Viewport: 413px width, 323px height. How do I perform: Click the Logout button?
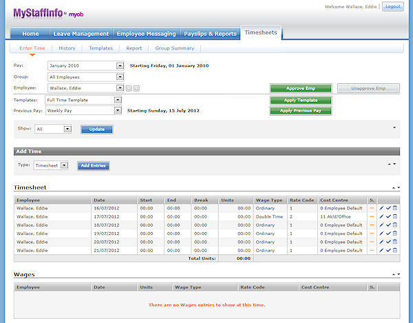click(x=392, y=6)
